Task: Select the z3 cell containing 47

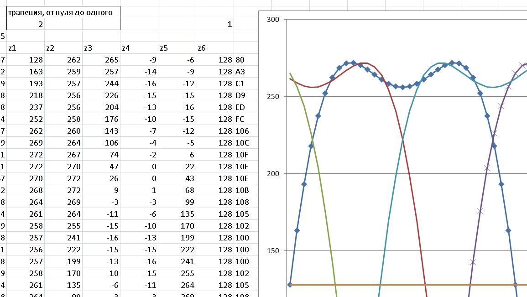Action: coord(101,167)
